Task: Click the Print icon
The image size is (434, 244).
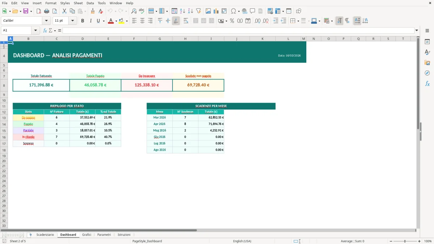Action: (x=47, y=11)
